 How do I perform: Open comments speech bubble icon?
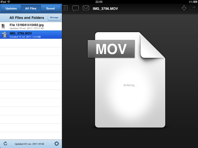[x=75, y=8]
